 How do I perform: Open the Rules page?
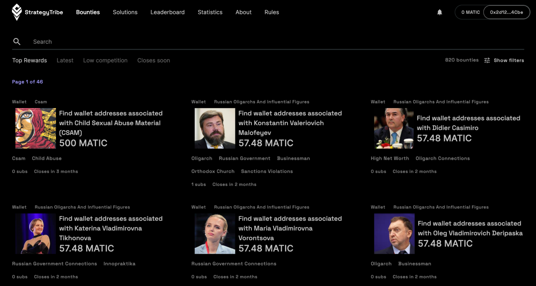coord(272,12)
